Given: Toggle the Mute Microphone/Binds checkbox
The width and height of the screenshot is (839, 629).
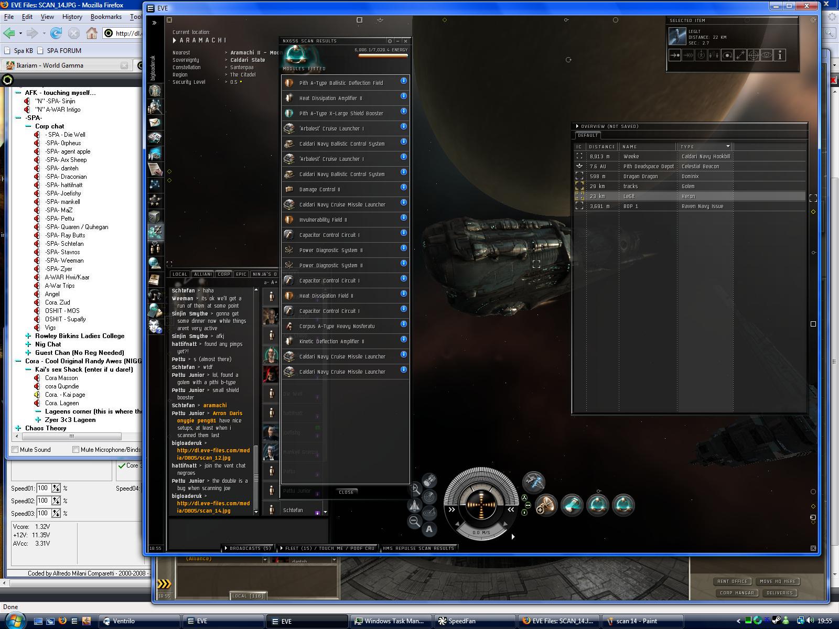Looking at the screenshot, I should [76, 449].
